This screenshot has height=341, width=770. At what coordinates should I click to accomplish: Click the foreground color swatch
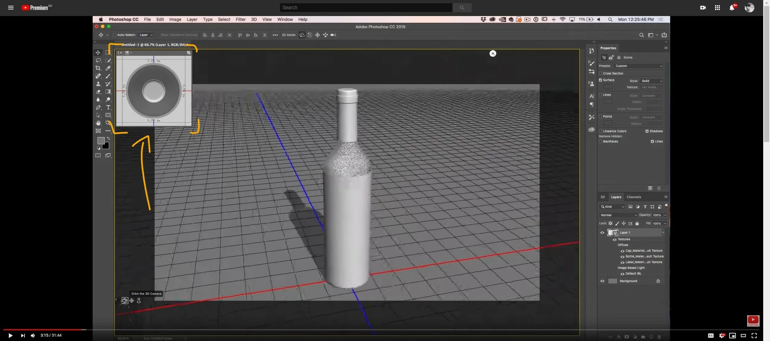[x=101, y=140]
